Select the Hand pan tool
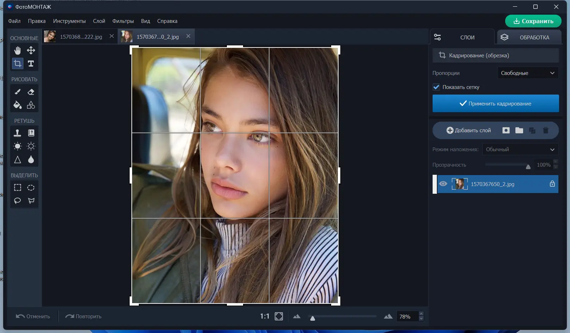Viewport: 570px width, 333px height. (x=17, y=50)
